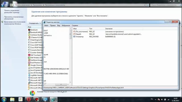Select the Java 8 Update 45 icon

[29, 70]
